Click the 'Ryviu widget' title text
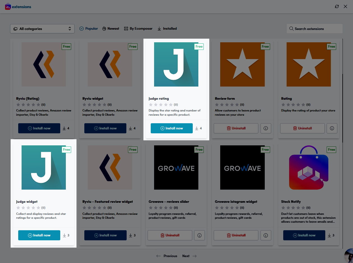353x263 pixels. 93,99
